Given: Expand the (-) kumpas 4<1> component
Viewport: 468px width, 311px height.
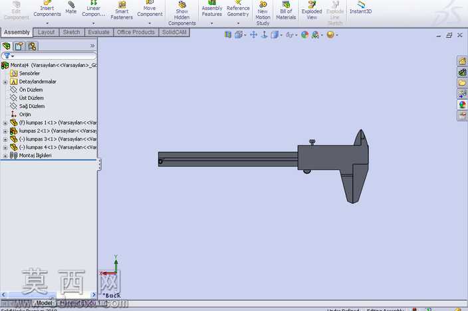Looking at the screenshot, I should [5, 148].
